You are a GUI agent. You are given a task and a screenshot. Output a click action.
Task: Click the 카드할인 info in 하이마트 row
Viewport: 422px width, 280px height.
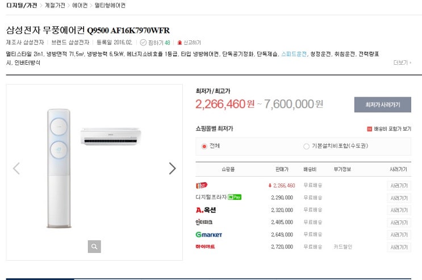pyautogui.click(x=343, y=247)
